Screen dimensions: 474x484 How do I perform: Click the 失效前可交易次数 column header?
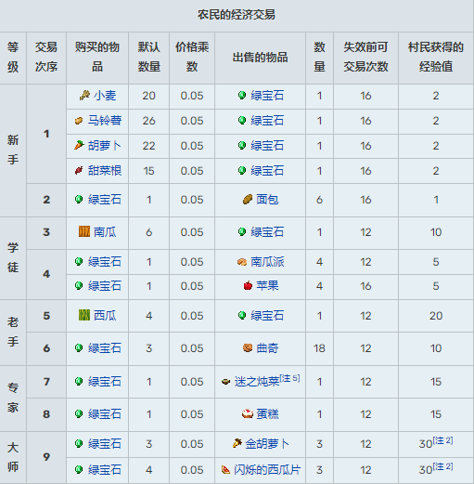(365, 57)
